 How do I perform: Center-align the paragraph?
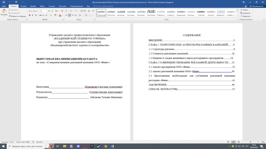69,15
